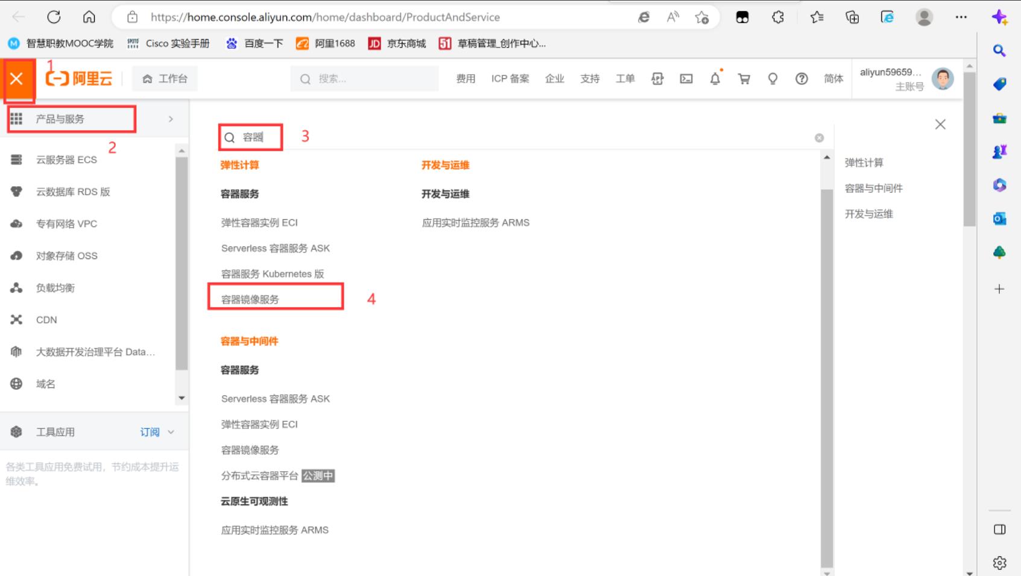Open the 工单 menu

[x=625, y=79]
